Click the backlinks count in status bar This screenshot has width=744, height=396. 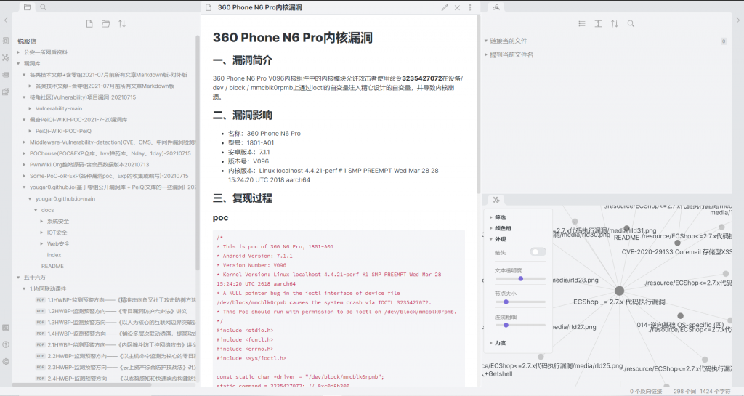coord(646,391)
